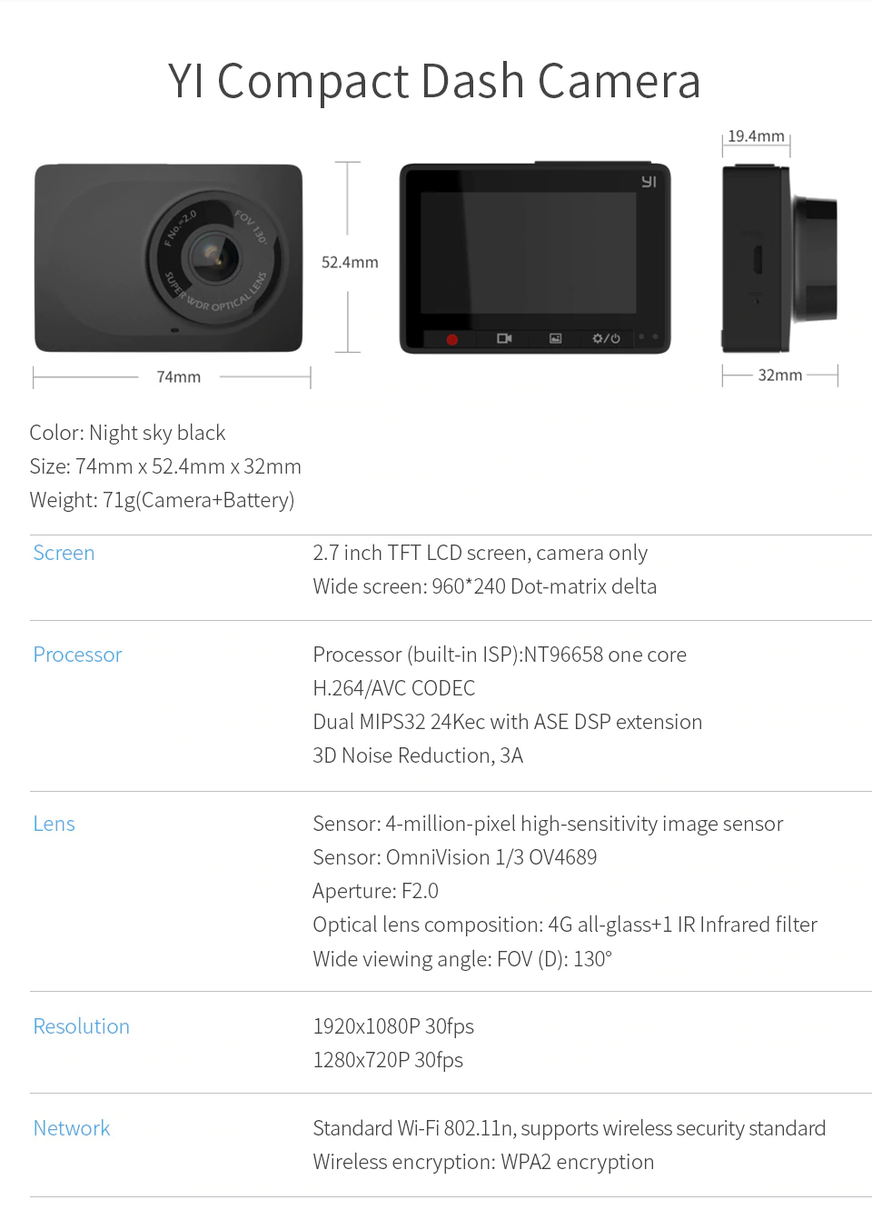Click the photo gallery icon on display
Viewport: 872px width, 1210px height.
555,338
